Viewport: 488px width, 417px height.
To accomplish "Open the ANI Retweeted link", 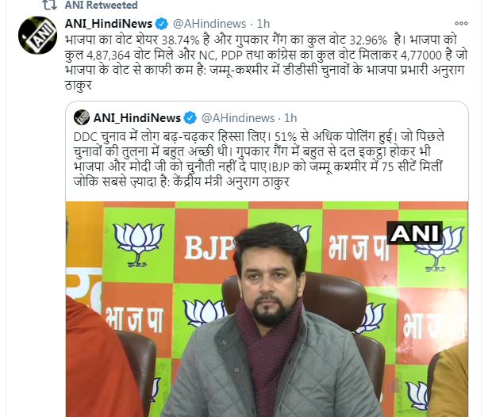I will [101, 5].
